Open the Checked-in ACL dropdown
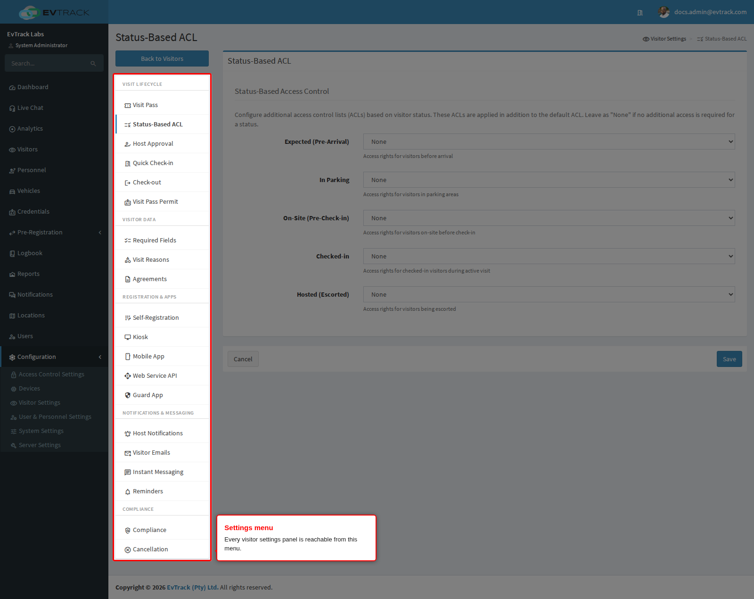This screenshot has height=599, width=754. (x=549, y=256)
